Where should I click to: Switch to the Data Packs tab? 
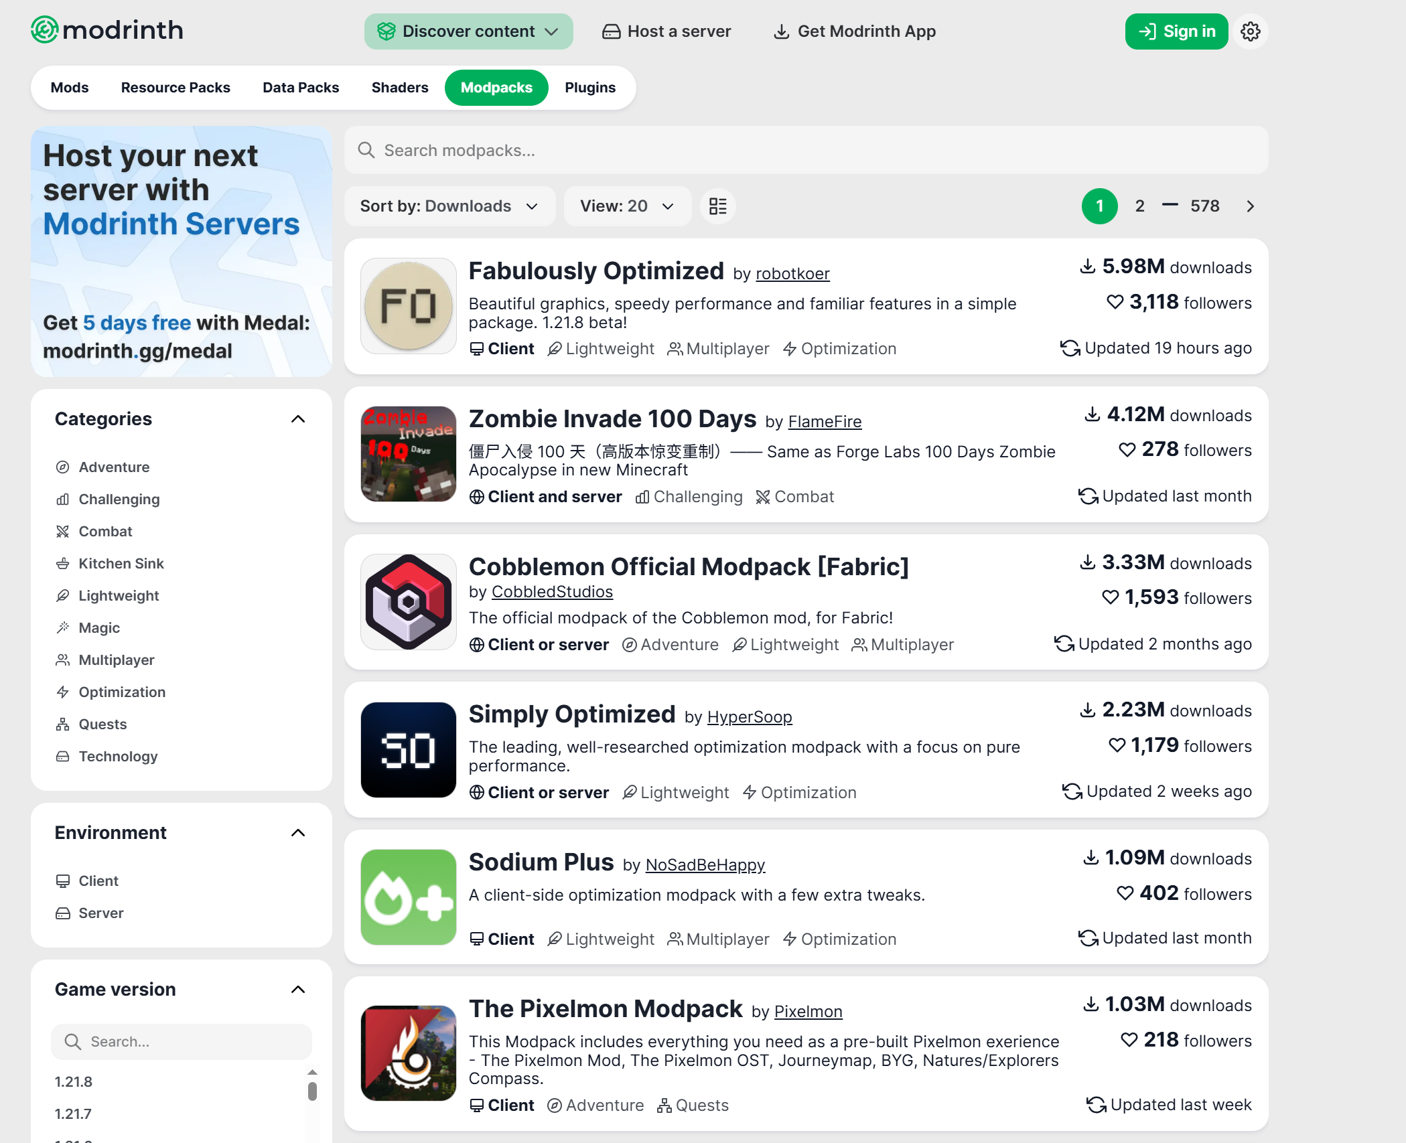click(x=301, y=88)
